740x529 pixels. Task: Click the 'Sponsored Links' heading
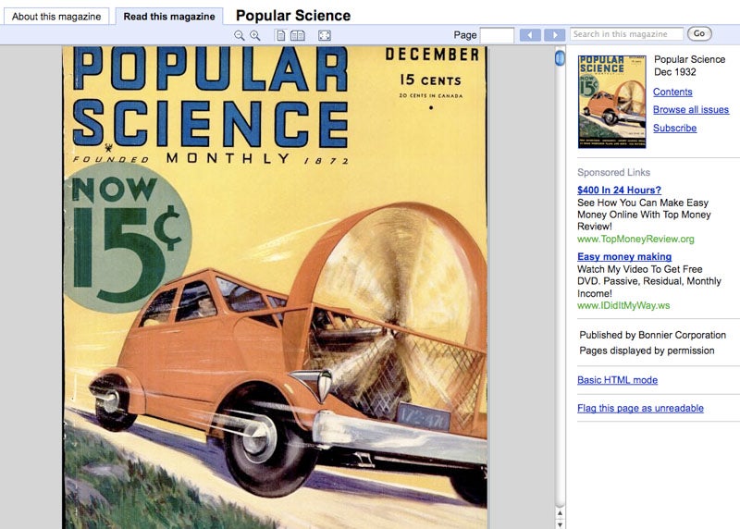click(x=613, y=172)
